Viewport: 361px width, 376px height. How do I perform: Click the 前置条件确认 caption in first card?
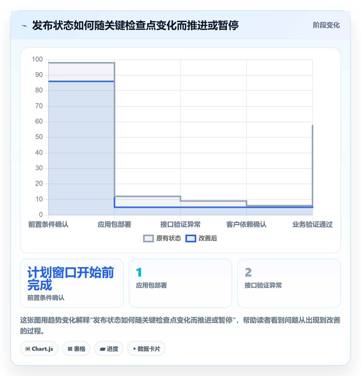tap(46, 298)
